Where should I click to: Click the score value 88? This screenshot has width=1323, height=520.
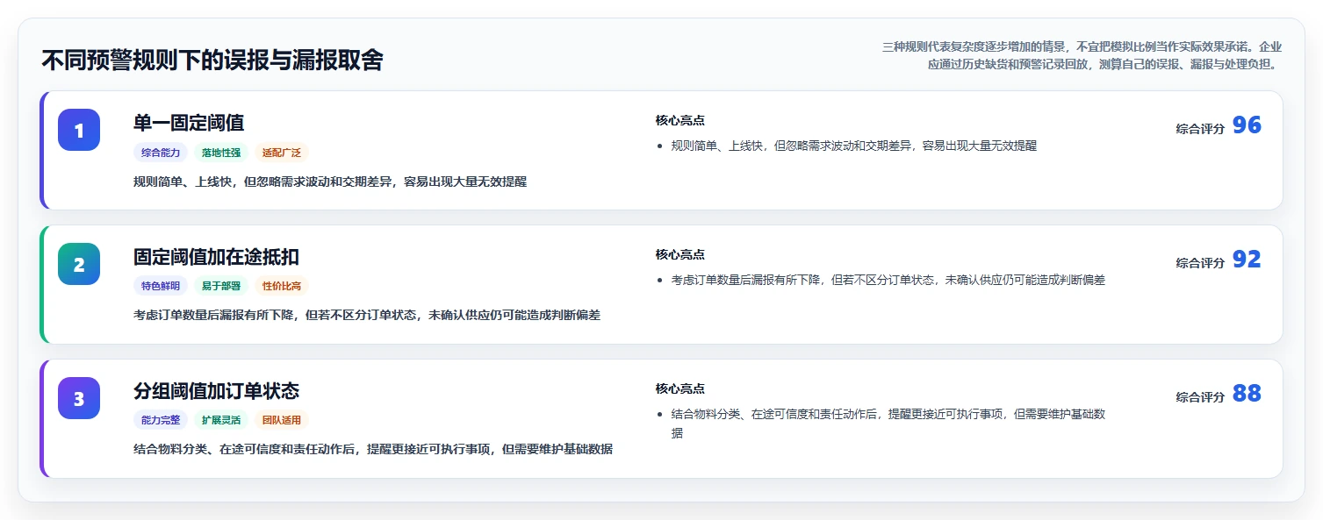point(1247,394)
